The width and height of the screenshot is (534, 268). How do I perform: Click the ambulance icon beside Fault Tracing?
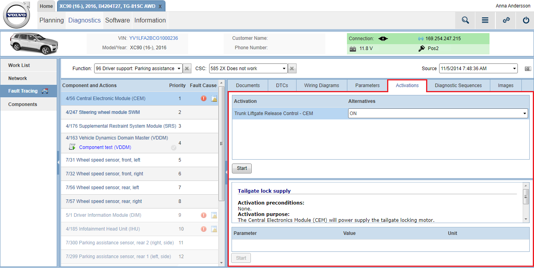tap(45, 91)
